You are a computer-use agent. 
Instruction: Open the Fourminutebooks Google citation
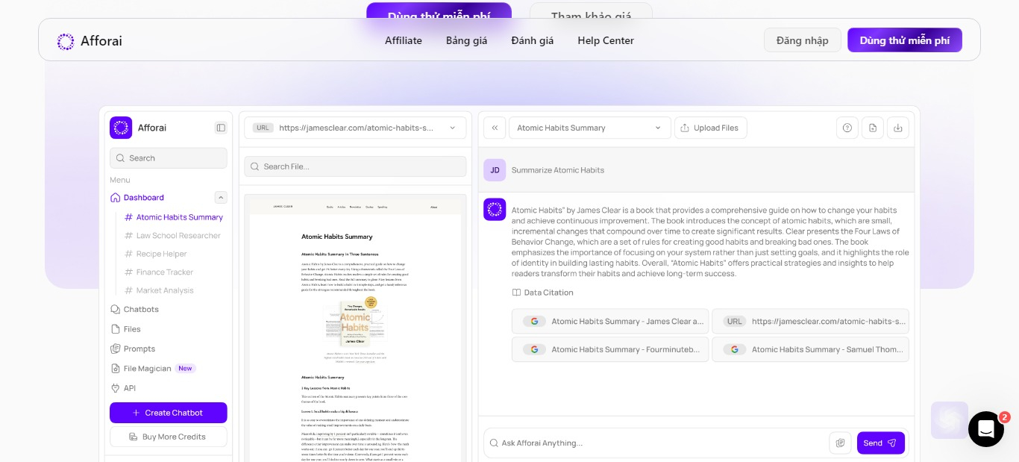(610, 349)
